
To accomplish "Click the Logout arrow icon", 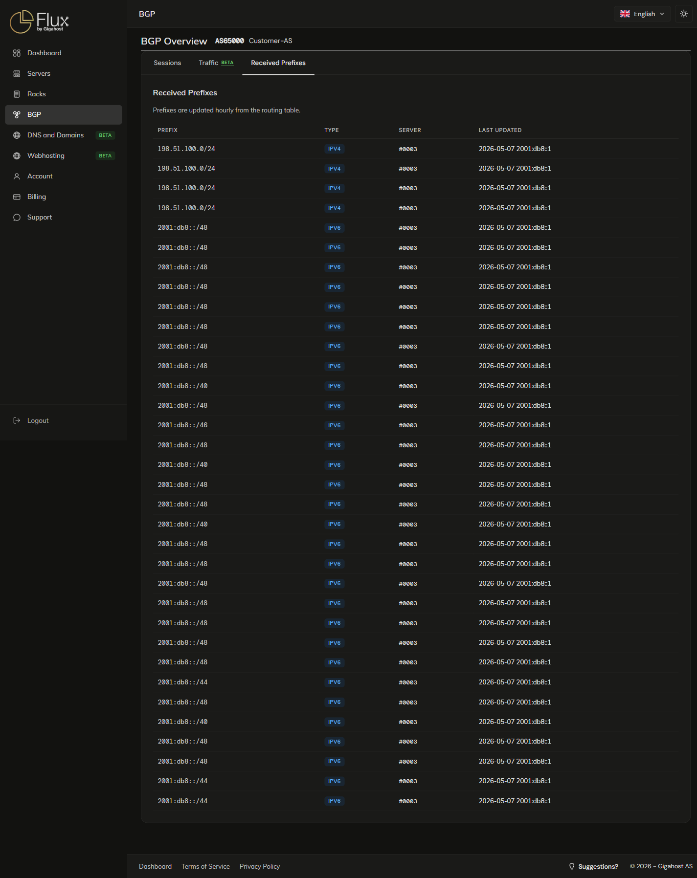I will coord(17,420).
